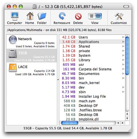Expand the bin folder arrow
This screenshot has width=137, height=139.
[x=123, y=78]
